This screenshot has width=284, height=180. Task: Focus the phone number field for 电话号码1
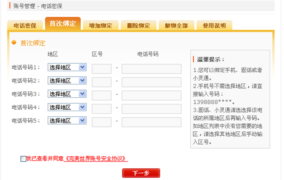[151, 69]
